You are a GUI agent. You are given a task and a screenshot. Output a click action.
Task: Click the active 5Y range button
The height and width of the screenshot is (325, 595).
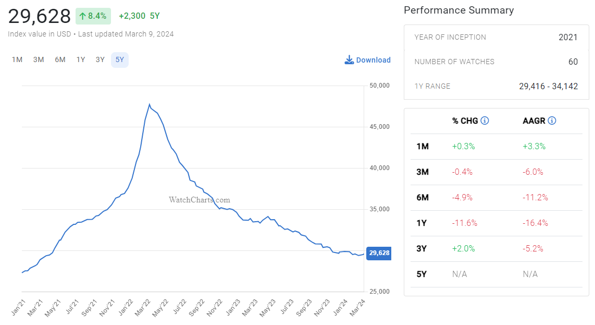120,60
